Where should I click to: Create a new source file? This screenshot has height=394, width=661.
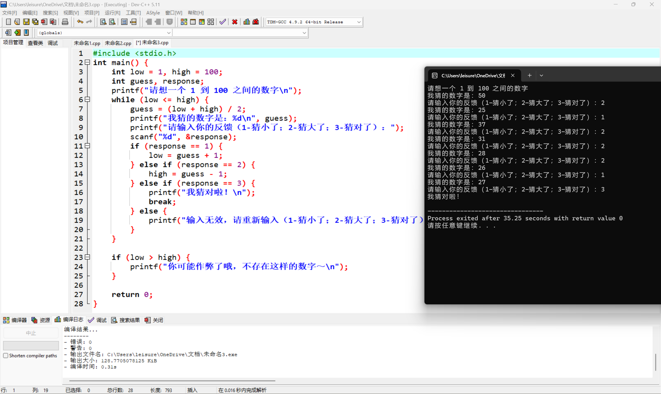point(8,22)
